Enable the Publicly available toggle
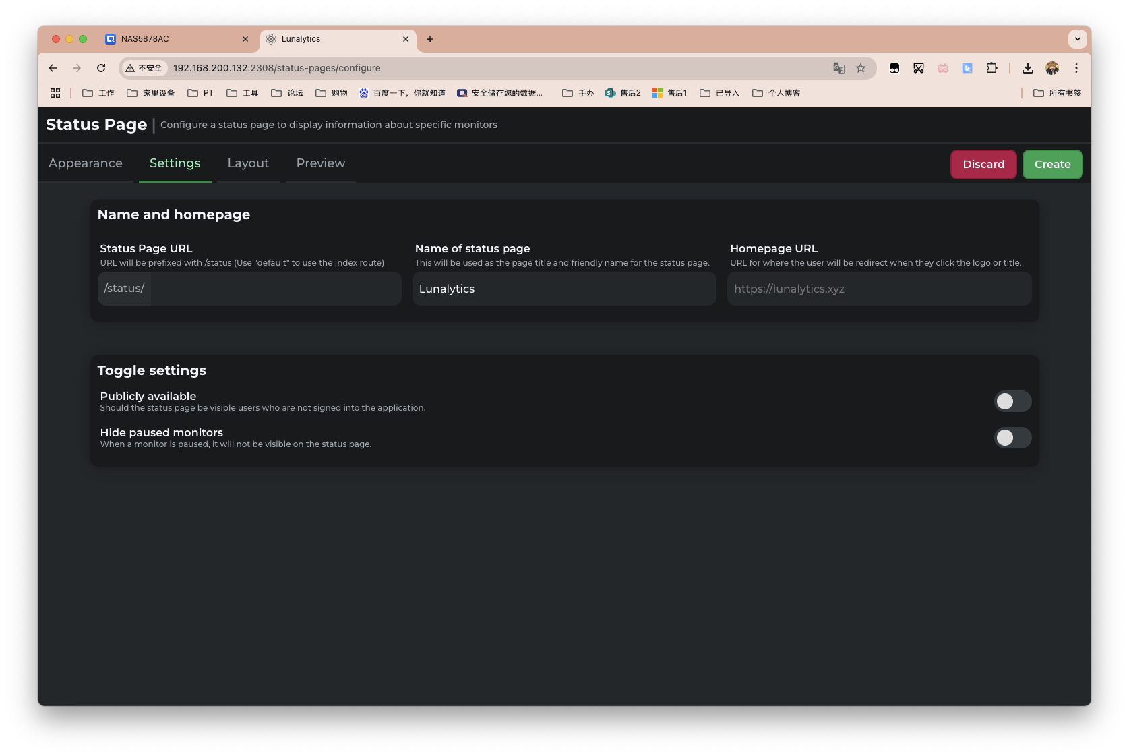The image size is (1129, 756). pos(1012,401)
